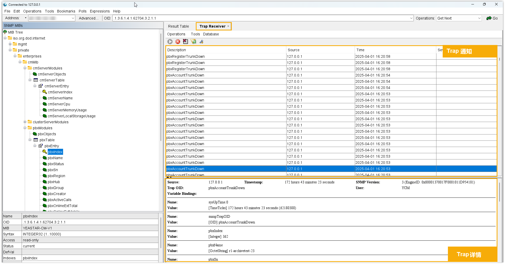This screenshot has width=505, height=264.
Task: Start the trap receiver with play icon
Action: tap(170, 42)
